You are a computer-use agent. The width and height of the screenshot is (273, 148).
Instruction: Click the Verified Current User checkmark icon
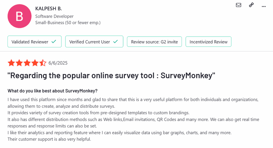tap(116, 42)
